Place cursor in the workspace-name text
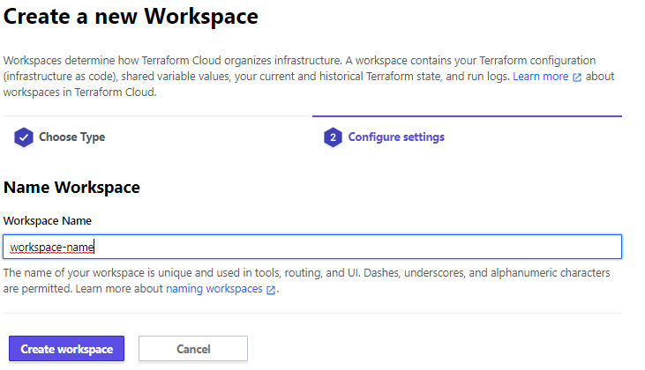Screen dimensions: 645x370 [51, 248]
